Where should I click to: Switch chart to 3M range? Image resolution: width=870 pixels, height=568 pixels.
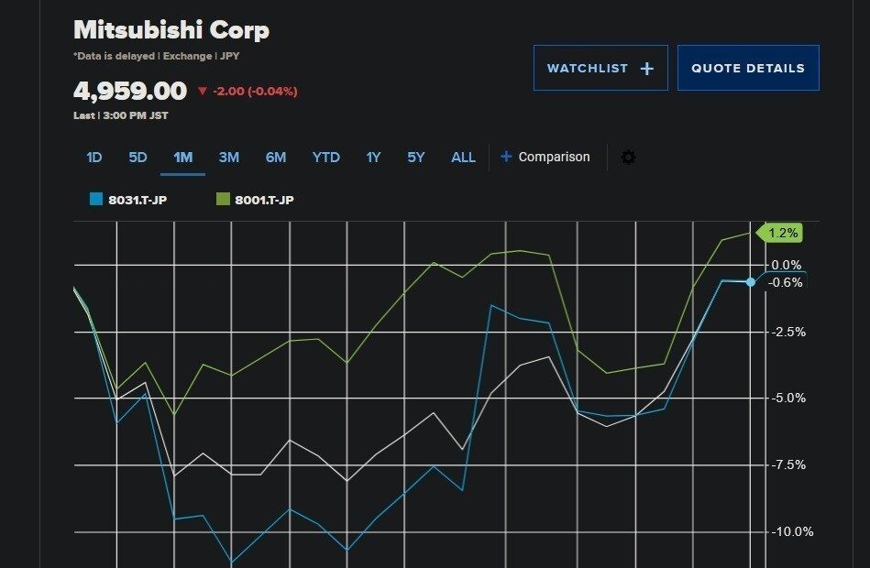(228, 158)
